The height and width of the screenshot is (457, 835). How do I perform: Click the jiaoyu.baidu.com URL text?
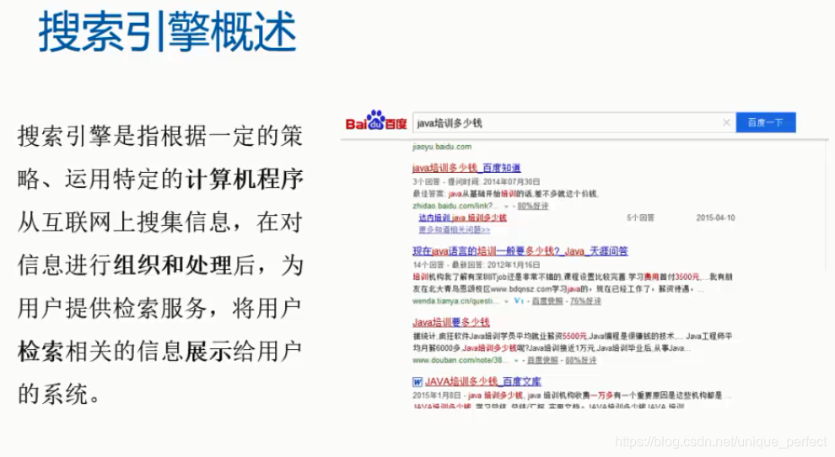point(442,147)
